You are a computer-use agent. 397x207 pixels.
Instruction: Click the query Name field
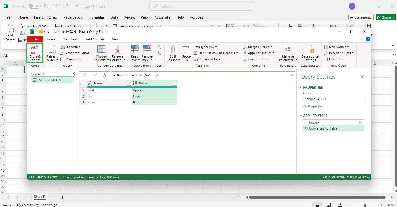334,99
